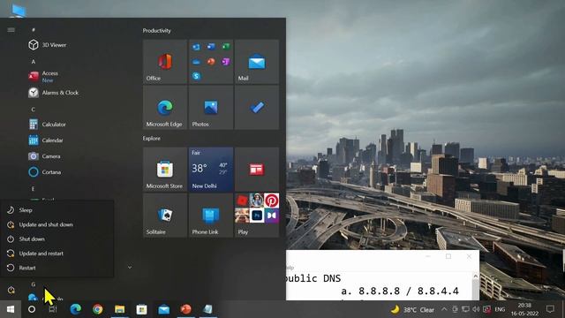Choose Update and restart

pos(56,254)
